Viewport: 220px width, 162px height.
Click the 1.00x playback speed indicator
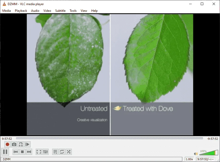189,159
